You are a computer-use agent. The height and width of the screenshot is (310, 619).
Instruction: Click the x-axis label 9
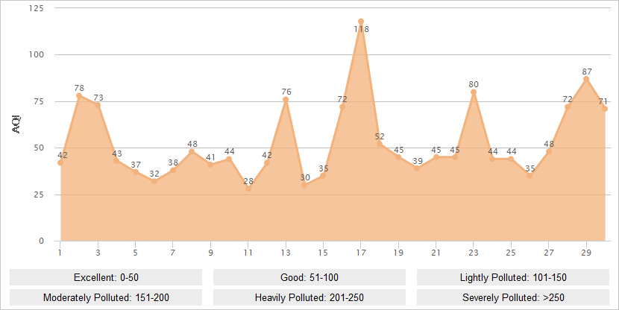tap(210, 253)
